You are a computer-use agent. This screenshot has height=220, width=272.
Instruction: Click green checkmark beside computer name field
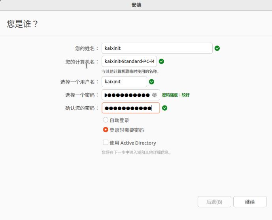161,62
